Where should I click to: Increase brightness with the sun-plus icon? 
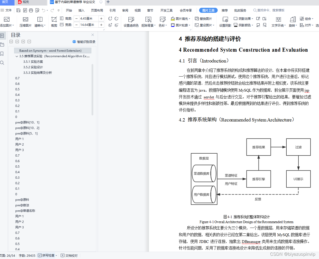(110, 25)
